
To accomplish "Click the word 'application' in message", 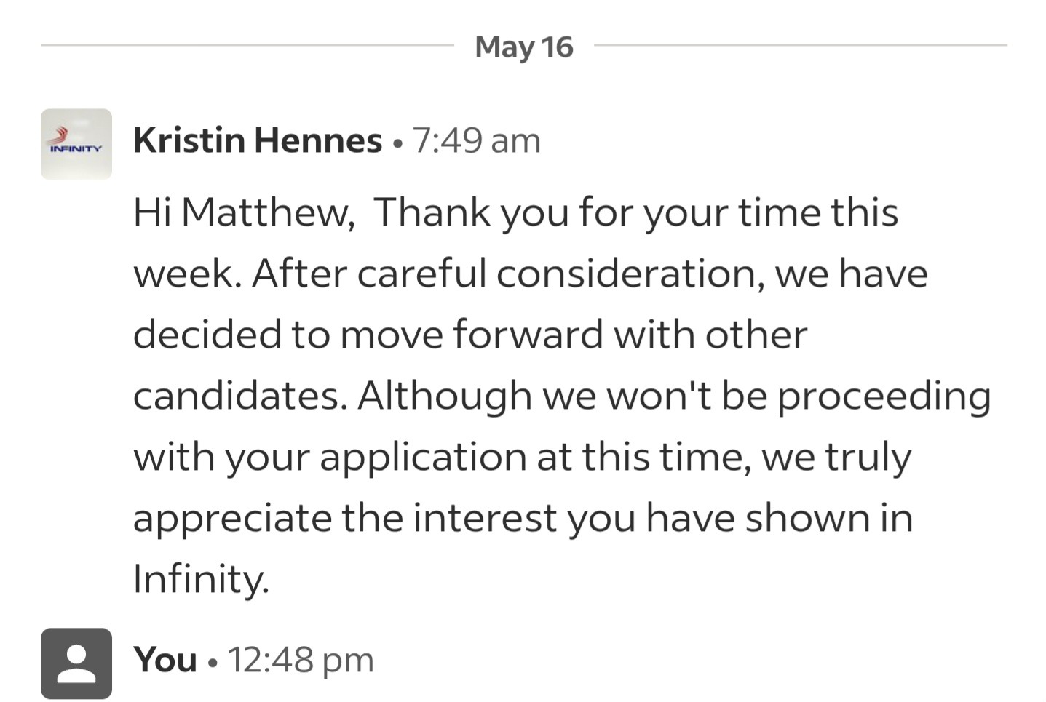I will (x=423, y=458).
